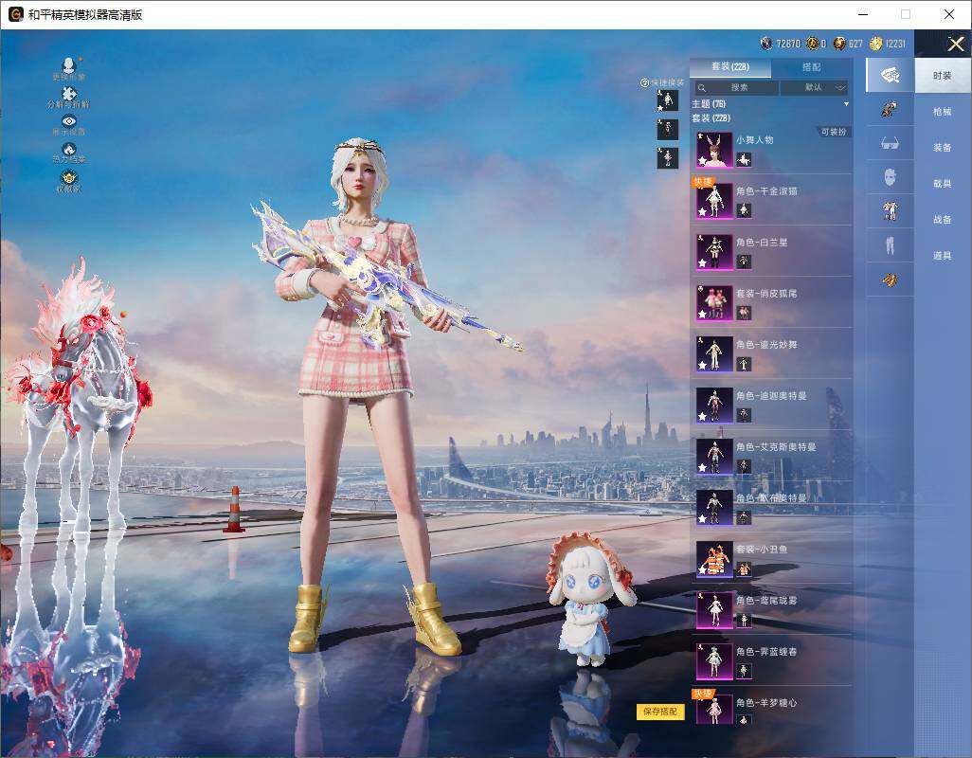Select 角色-鎏光妙舞 outfit thumbnail

click(714, 354)
